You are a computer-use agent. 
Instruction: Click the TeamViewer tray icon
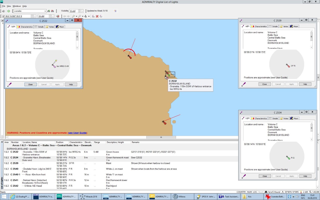289,197
